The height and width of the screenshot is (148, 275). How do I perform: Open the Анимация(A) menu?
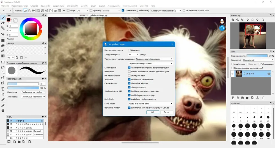[114, 6]
